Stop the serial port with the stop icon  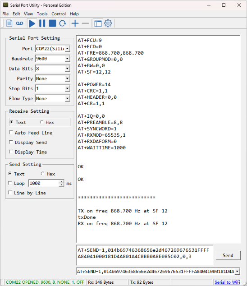52,23
